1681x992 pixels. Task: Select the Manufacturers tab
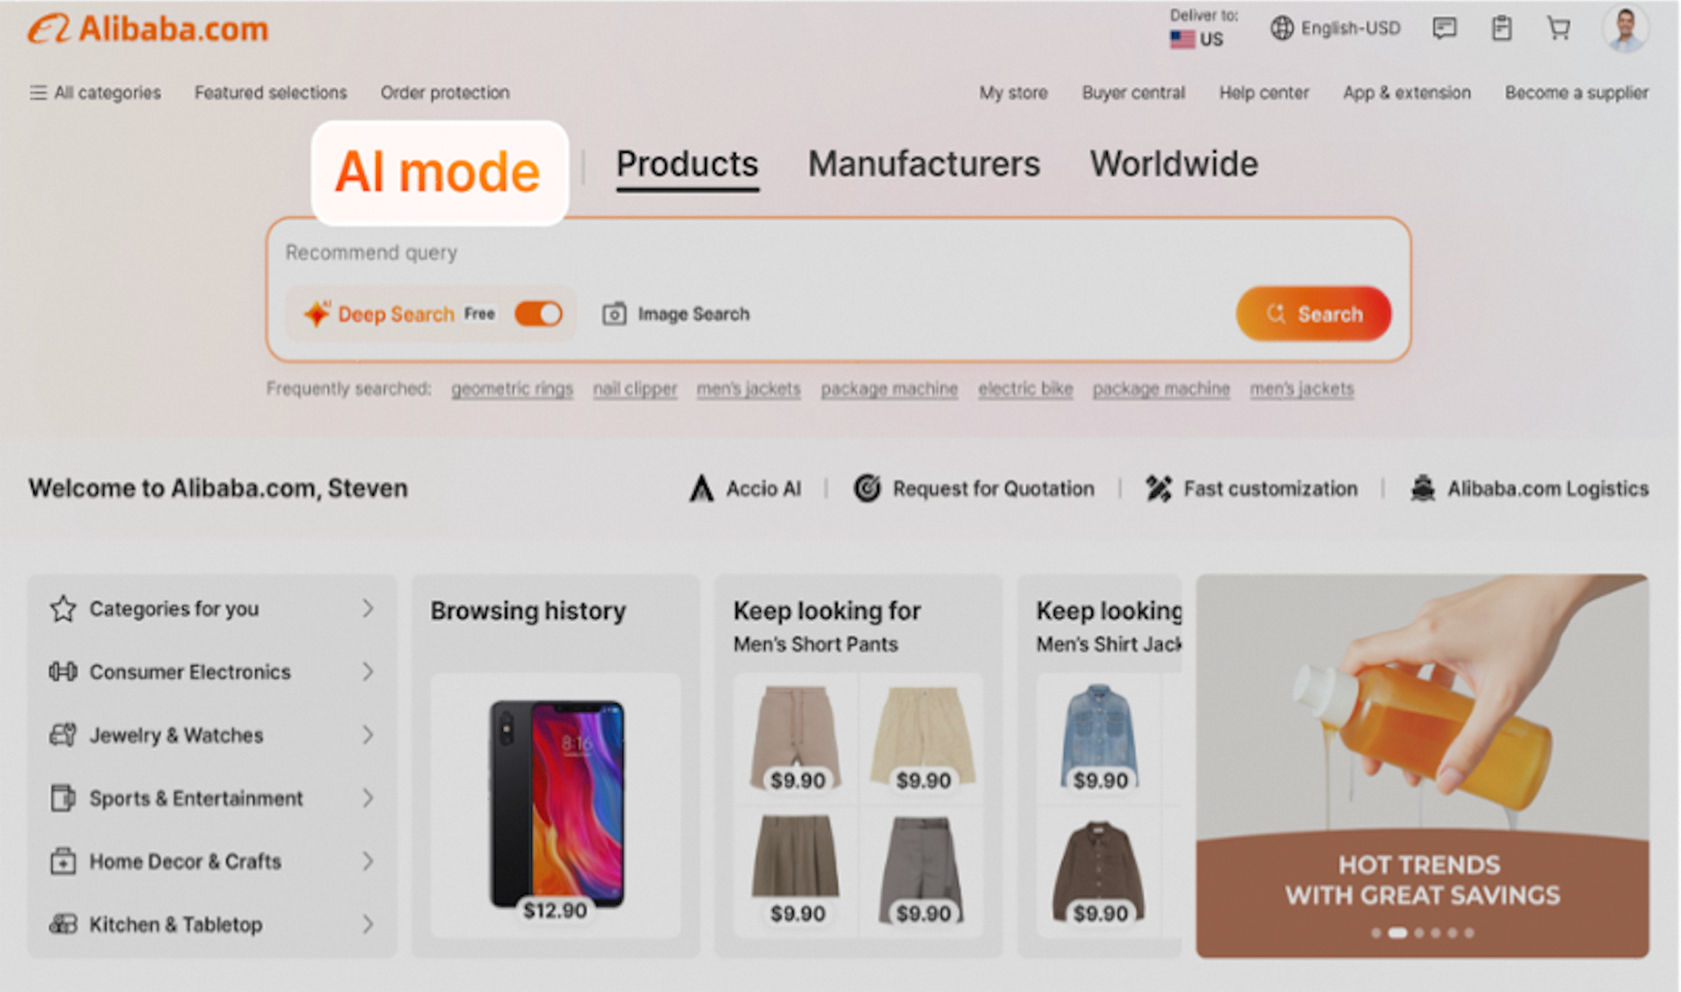click(x=924, y=164)
